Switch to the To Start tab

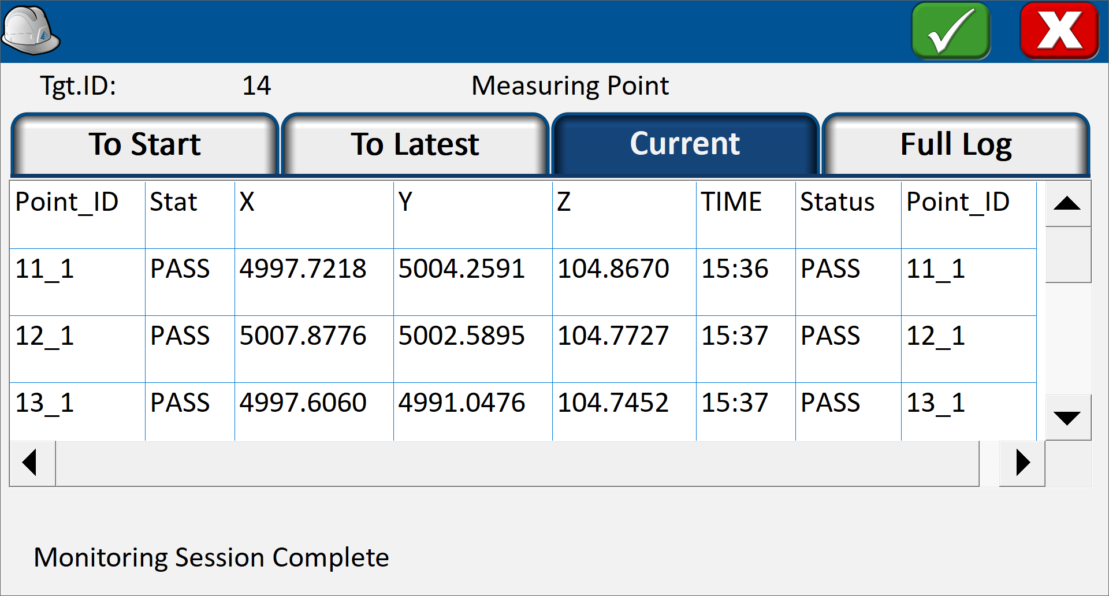click(145, 144)
